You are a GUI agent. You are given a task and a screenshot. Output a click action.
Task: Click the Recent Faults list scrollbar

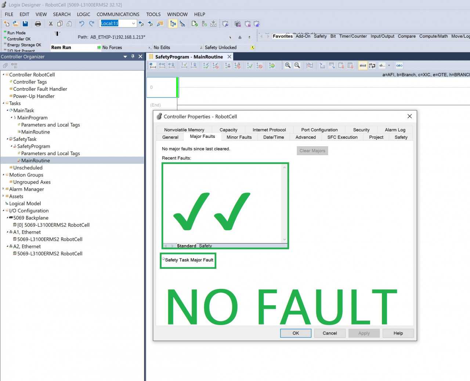pyautogui.click(x=284, y=204)
